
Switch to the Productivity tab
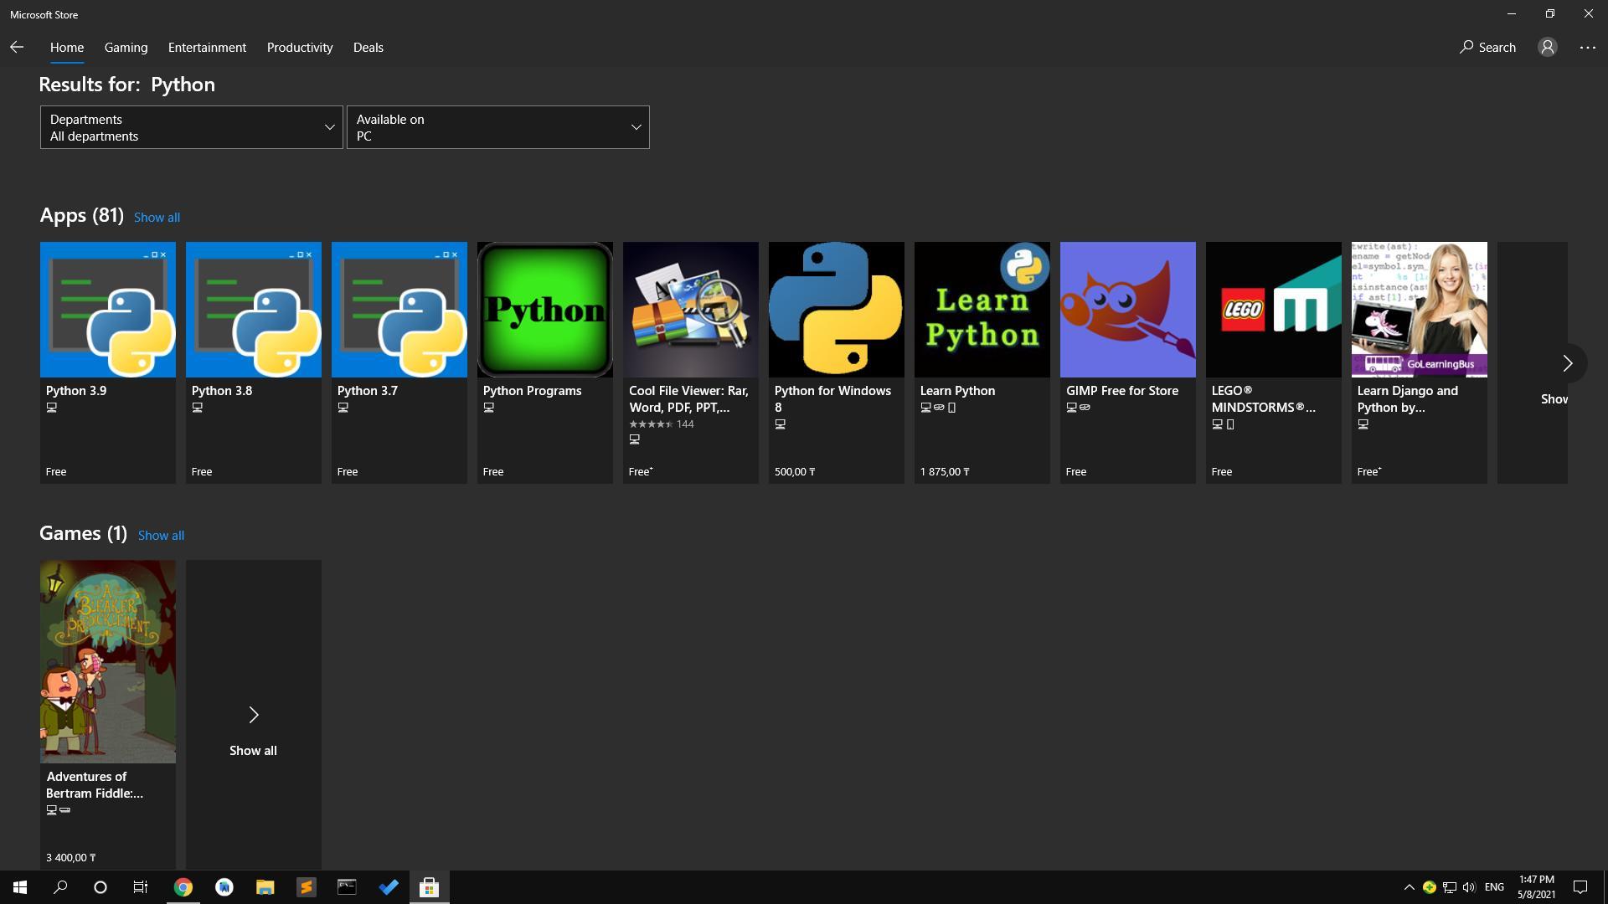click(299, 48)
